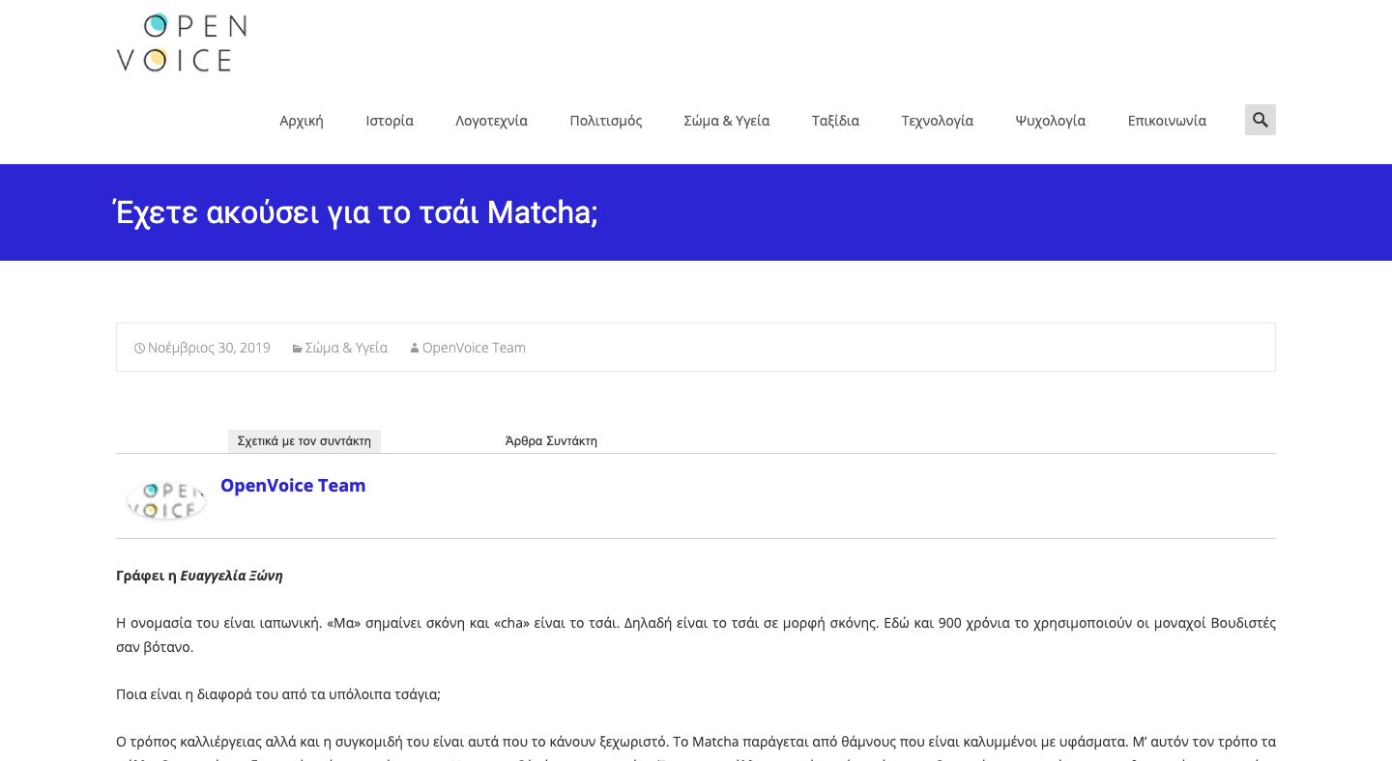Click the author person icon

[415, 349]
